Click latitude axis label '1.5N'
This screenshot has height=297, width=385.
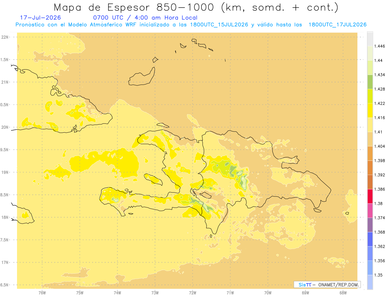(4, 60)
